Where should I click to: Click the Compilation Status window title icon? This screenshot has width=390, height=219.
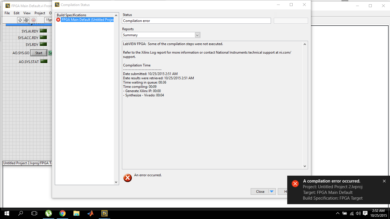pos(57,5)
